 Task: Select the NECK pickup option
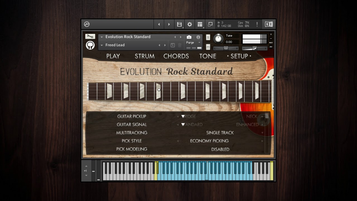pos(252,116)
